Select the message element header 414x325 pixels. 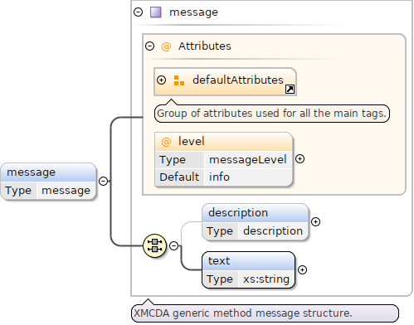click(48, 172)
